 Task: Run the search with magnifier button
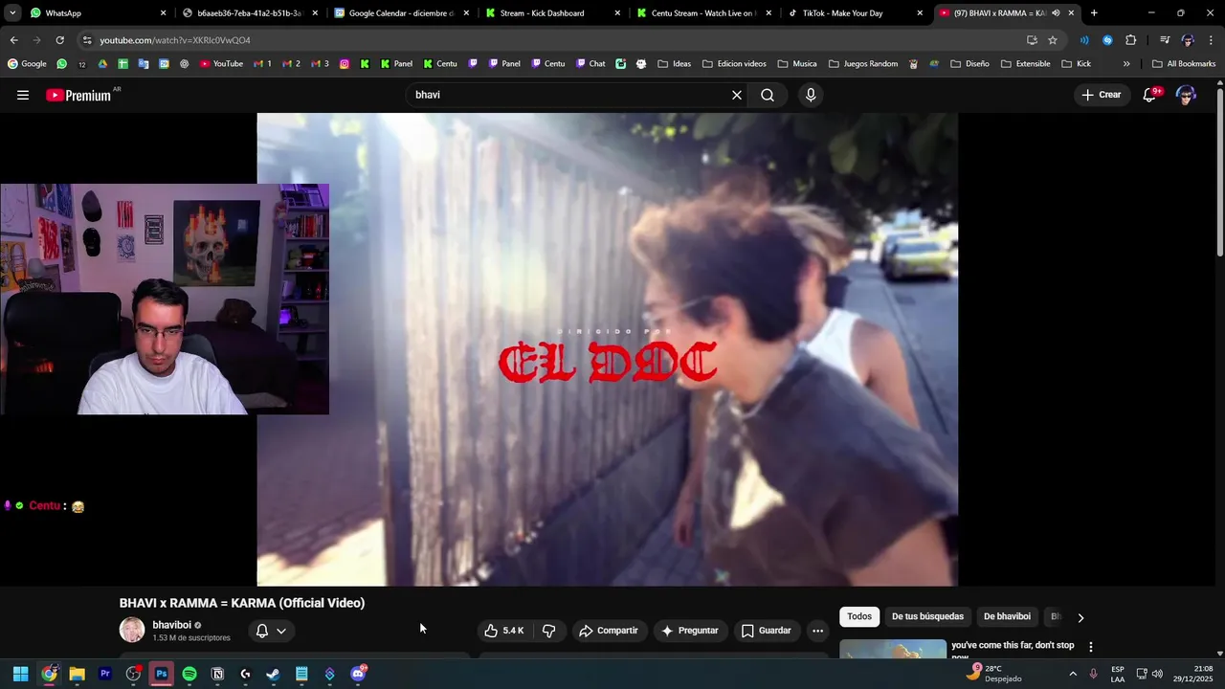[x=768, y=95]
